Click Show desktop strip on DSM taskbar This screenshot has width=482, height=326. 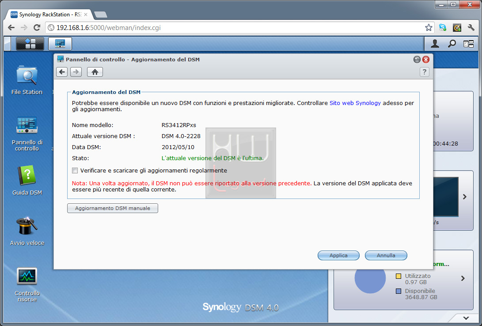coord(8,44)
